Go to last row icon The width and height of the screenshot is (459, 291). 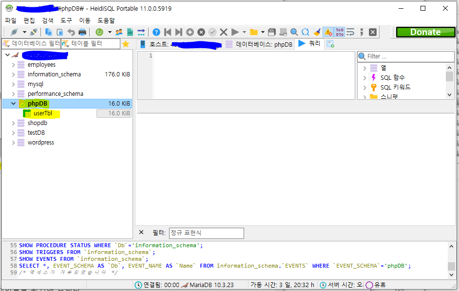tap(178, 32)
